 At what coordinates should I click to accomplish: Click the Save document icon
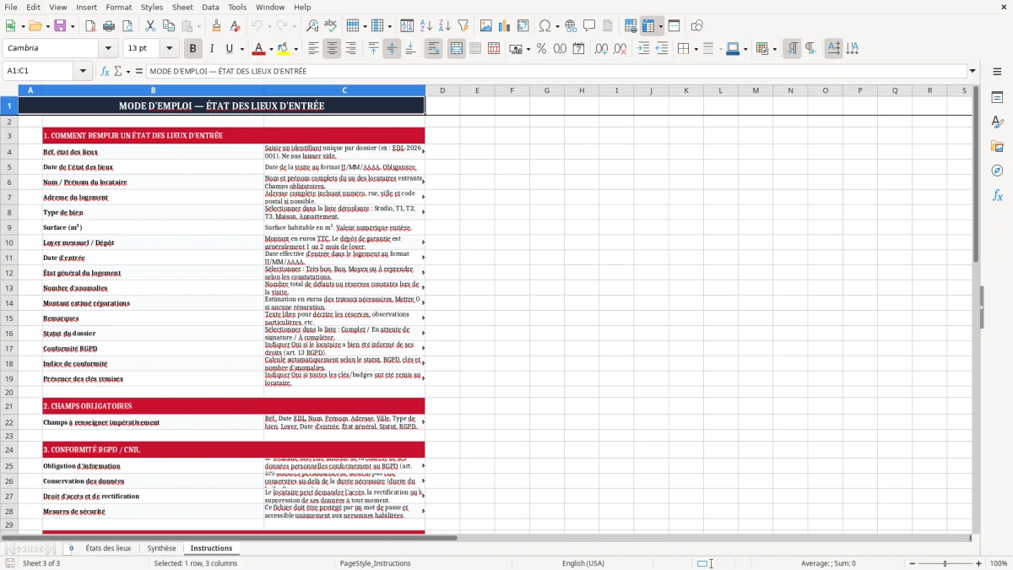[61, 26]
